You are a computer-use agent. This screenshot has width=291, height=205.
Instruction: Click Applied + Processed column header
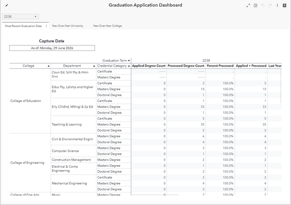[251, 66]
